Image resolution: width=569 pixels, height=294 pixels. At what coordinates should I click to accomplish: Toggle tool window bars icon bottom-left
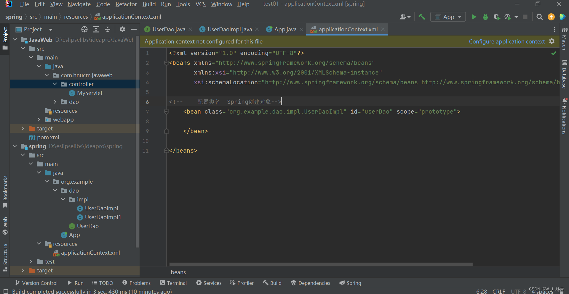point(5,291)
